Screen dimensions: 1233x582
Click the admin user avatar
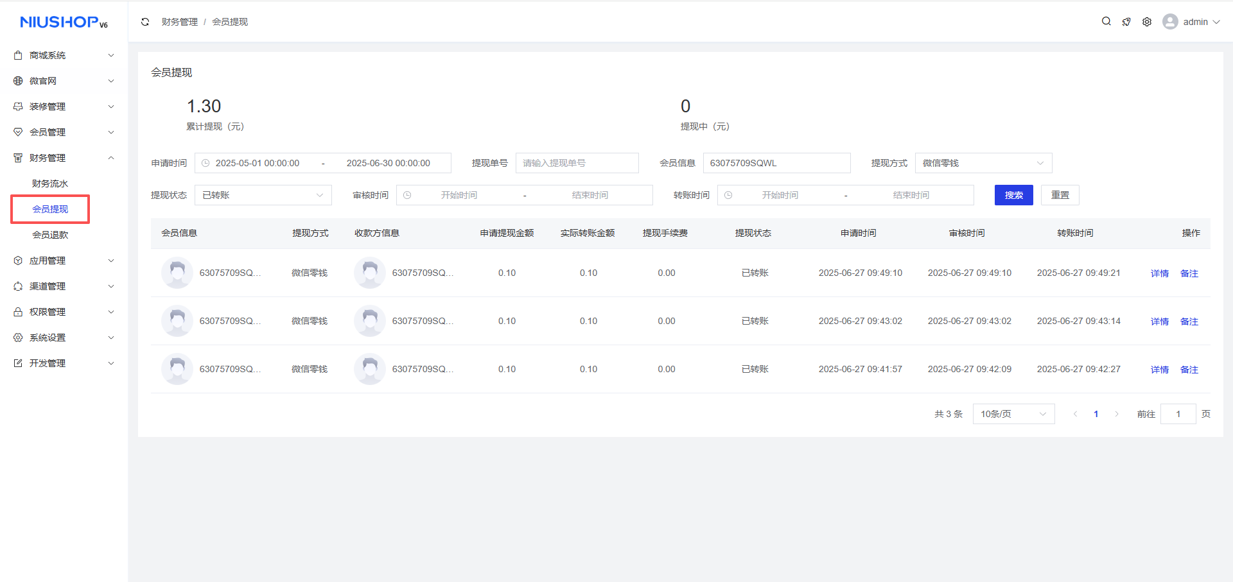(x=1170, y=22)
